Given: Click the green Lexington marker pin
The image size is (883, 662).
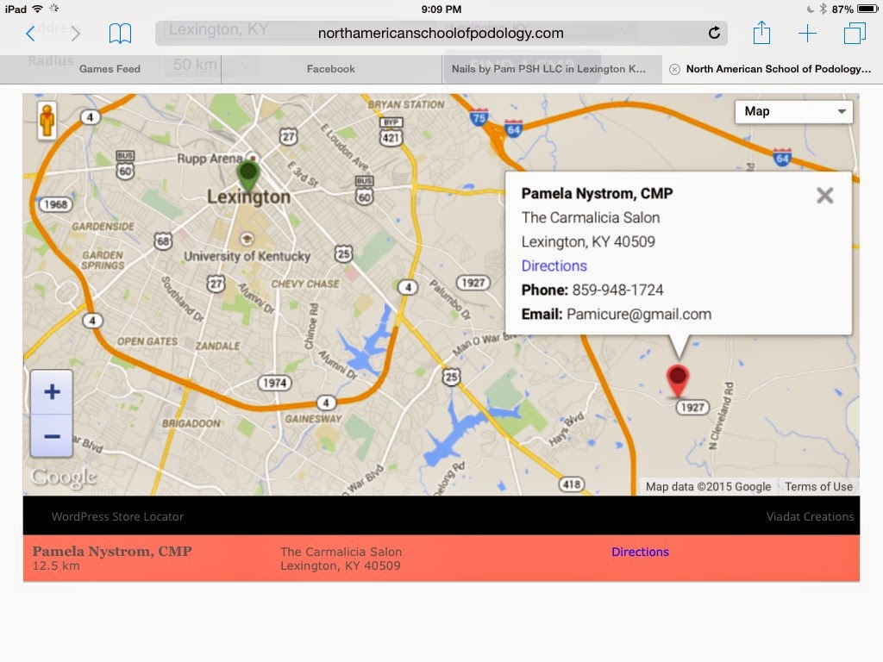Looking at the screenshot, I should point(248,175).
